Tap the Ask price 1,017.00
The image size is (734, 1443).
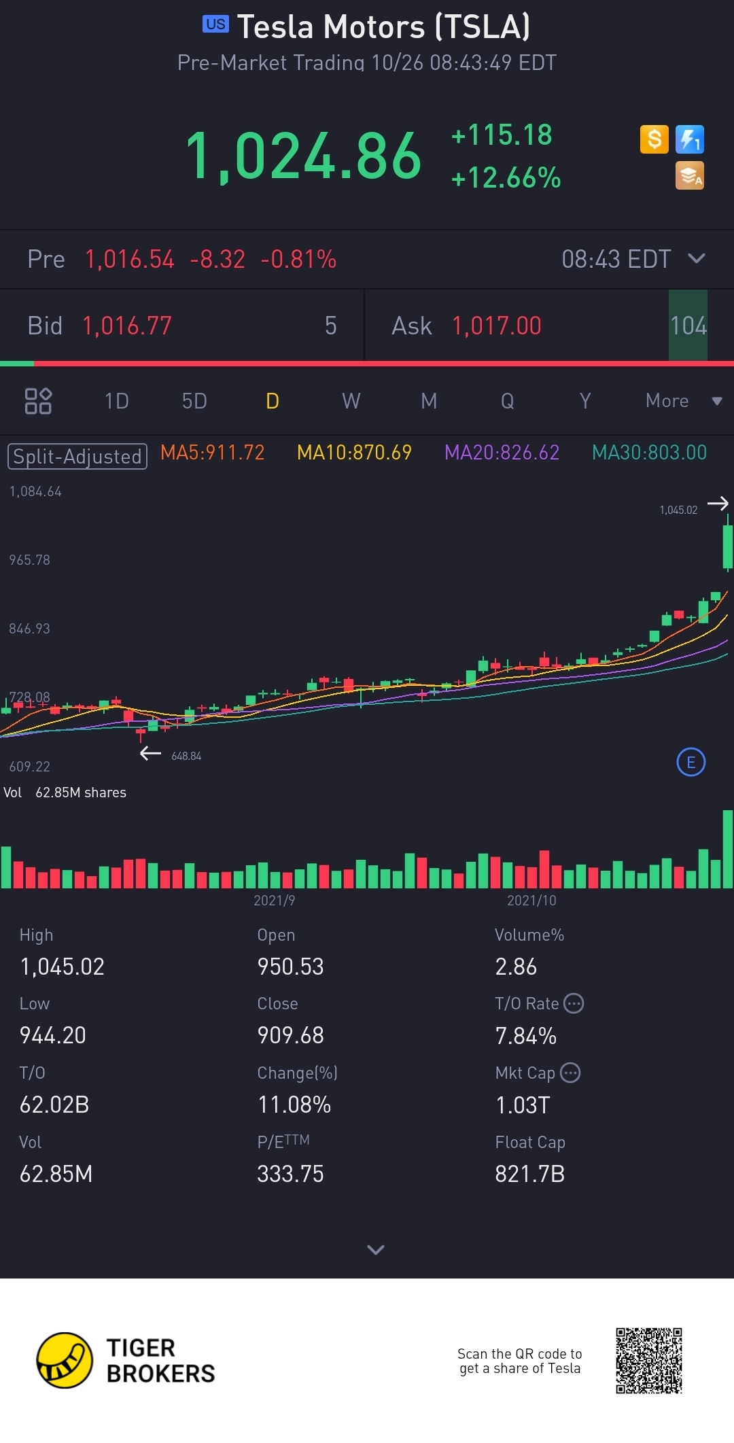pyautogui.click(x=497, y=326)
